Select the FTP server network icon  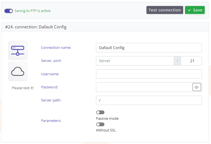[x=18, y=50]
